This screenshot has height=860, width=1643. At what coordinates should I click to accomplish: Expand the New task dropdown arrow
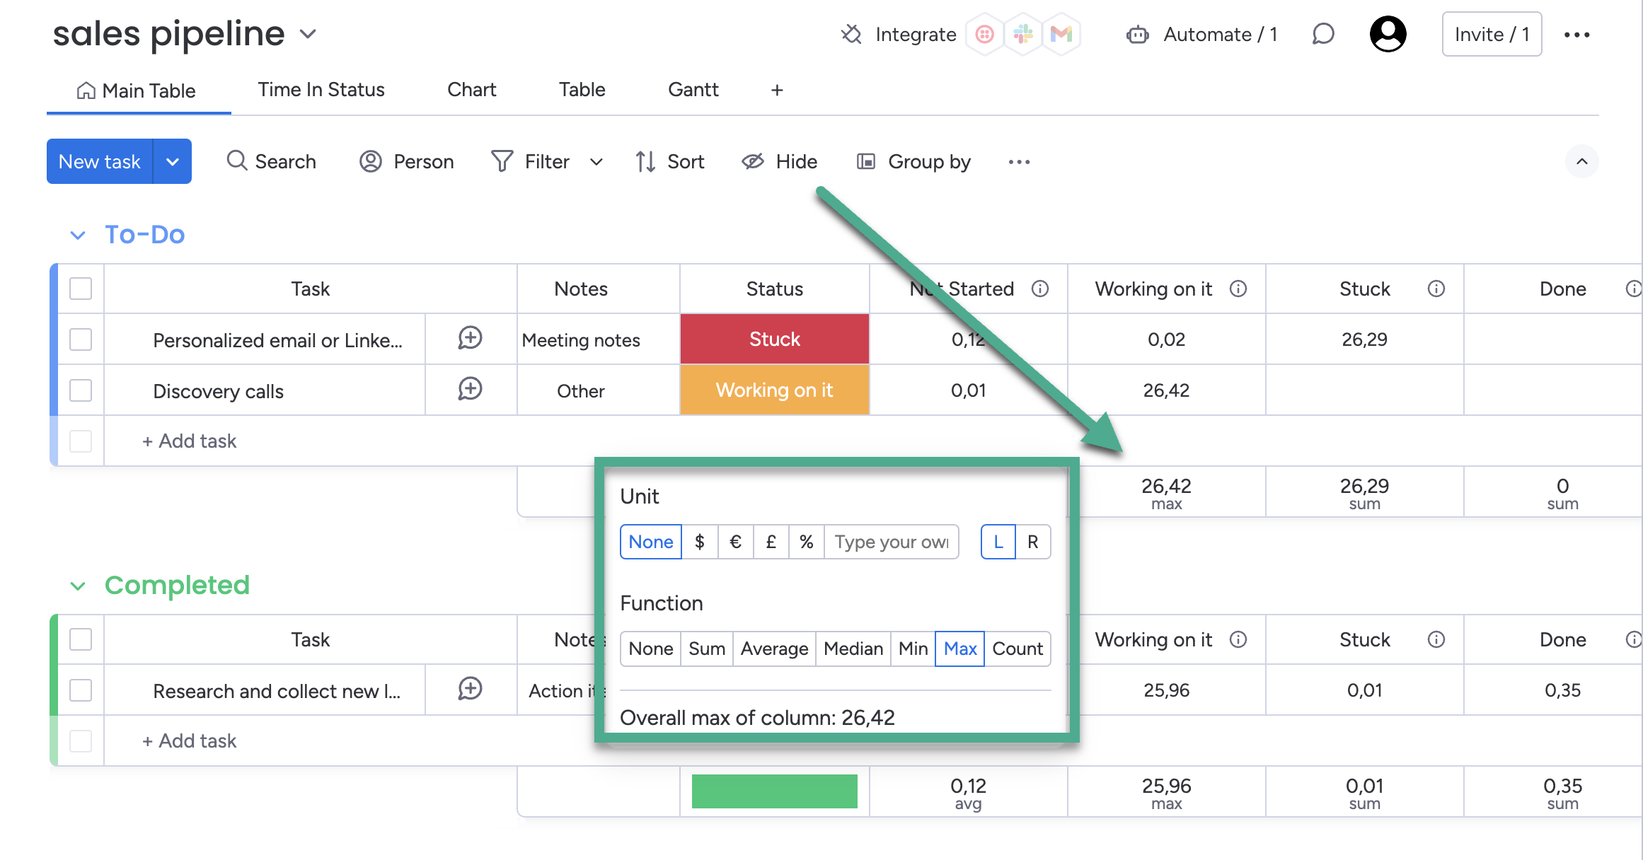173,162
